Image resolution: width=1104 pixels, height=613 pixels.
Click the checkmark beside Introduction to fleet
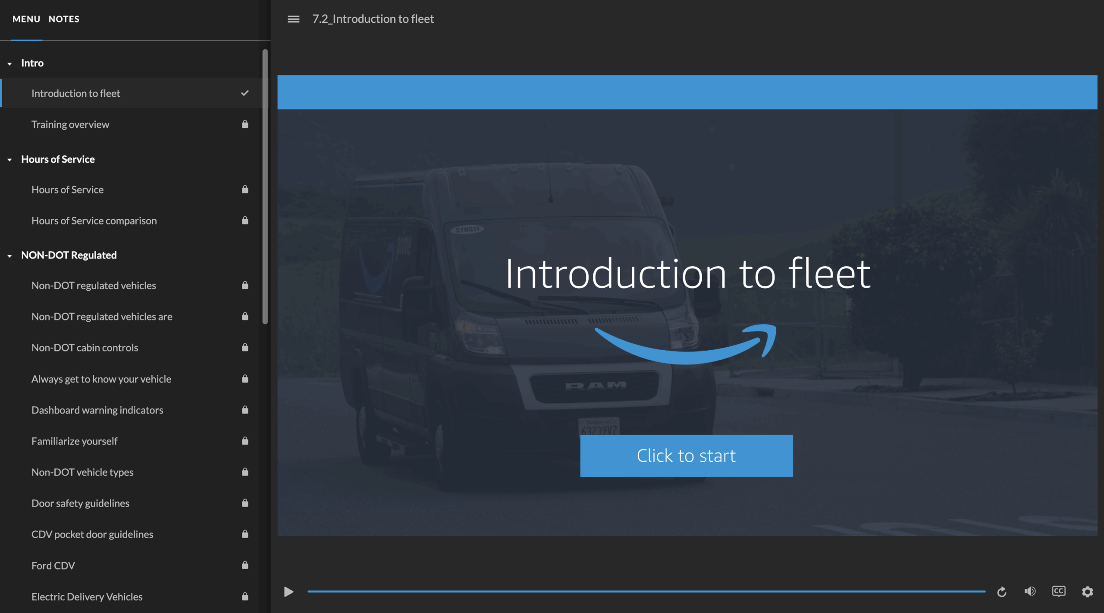tap(245, 93)
